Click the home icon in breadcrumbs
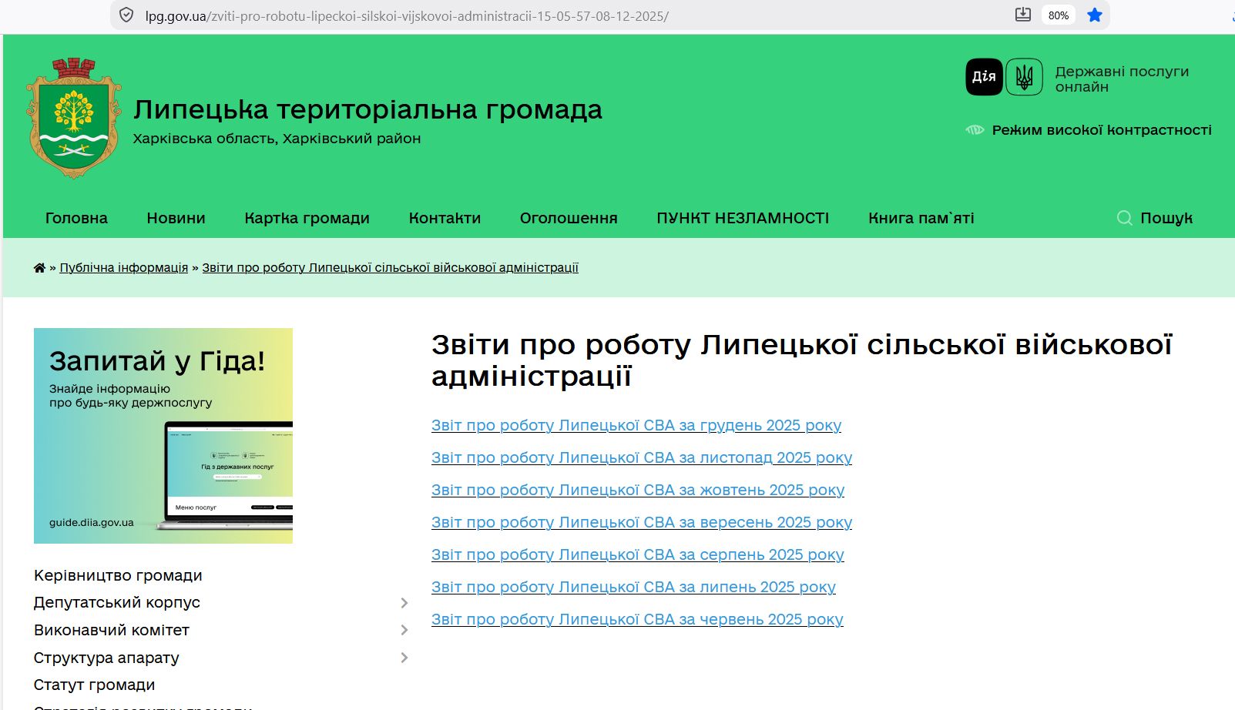Image resolution: width=1235 pixels, height=710 pixels. click(x=39, y=268)
